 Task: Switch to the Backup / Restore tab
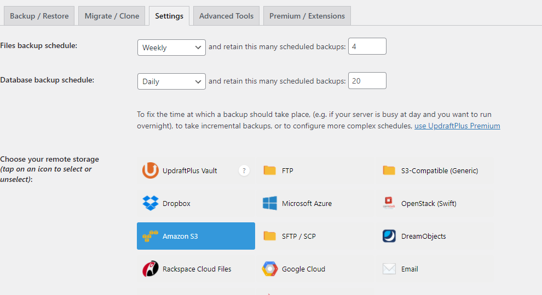point(39,16)
